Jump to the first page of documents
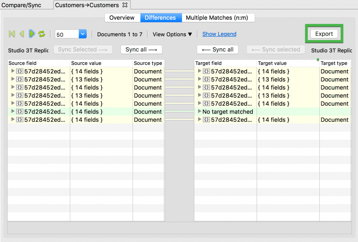Image resolution: width=358 pixels, height=242 pixels. click(x=12, y=34)
